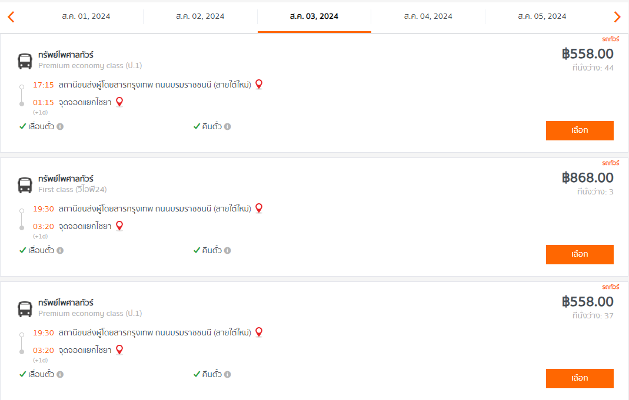629x400 pixels.
Task: Switch to ส.ค. 05, 2024 tab
Action: [542, 16]
